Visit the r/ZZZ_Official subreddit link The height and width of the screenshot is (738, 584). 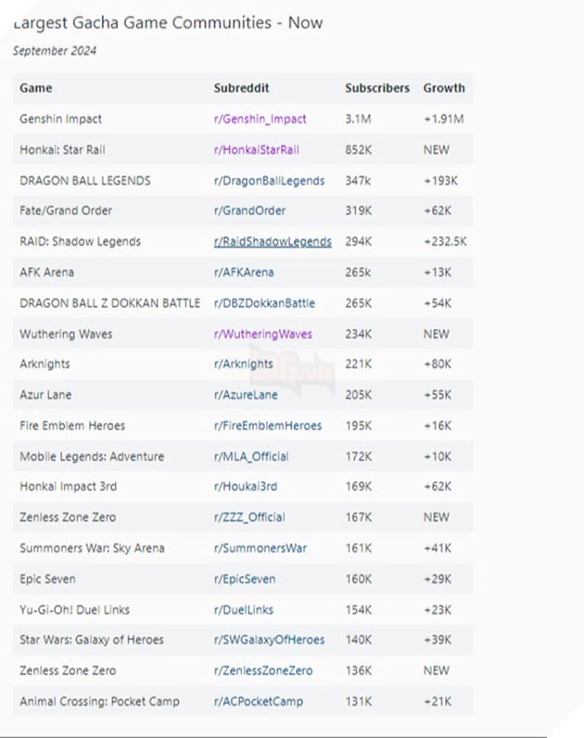tap(249, 517)
